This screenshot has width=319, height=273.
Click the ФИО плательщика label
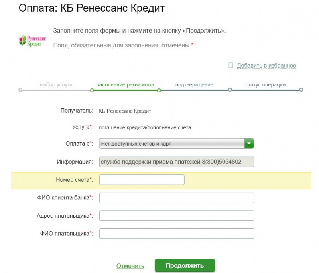pyautogui.click(x=66, y=234)
